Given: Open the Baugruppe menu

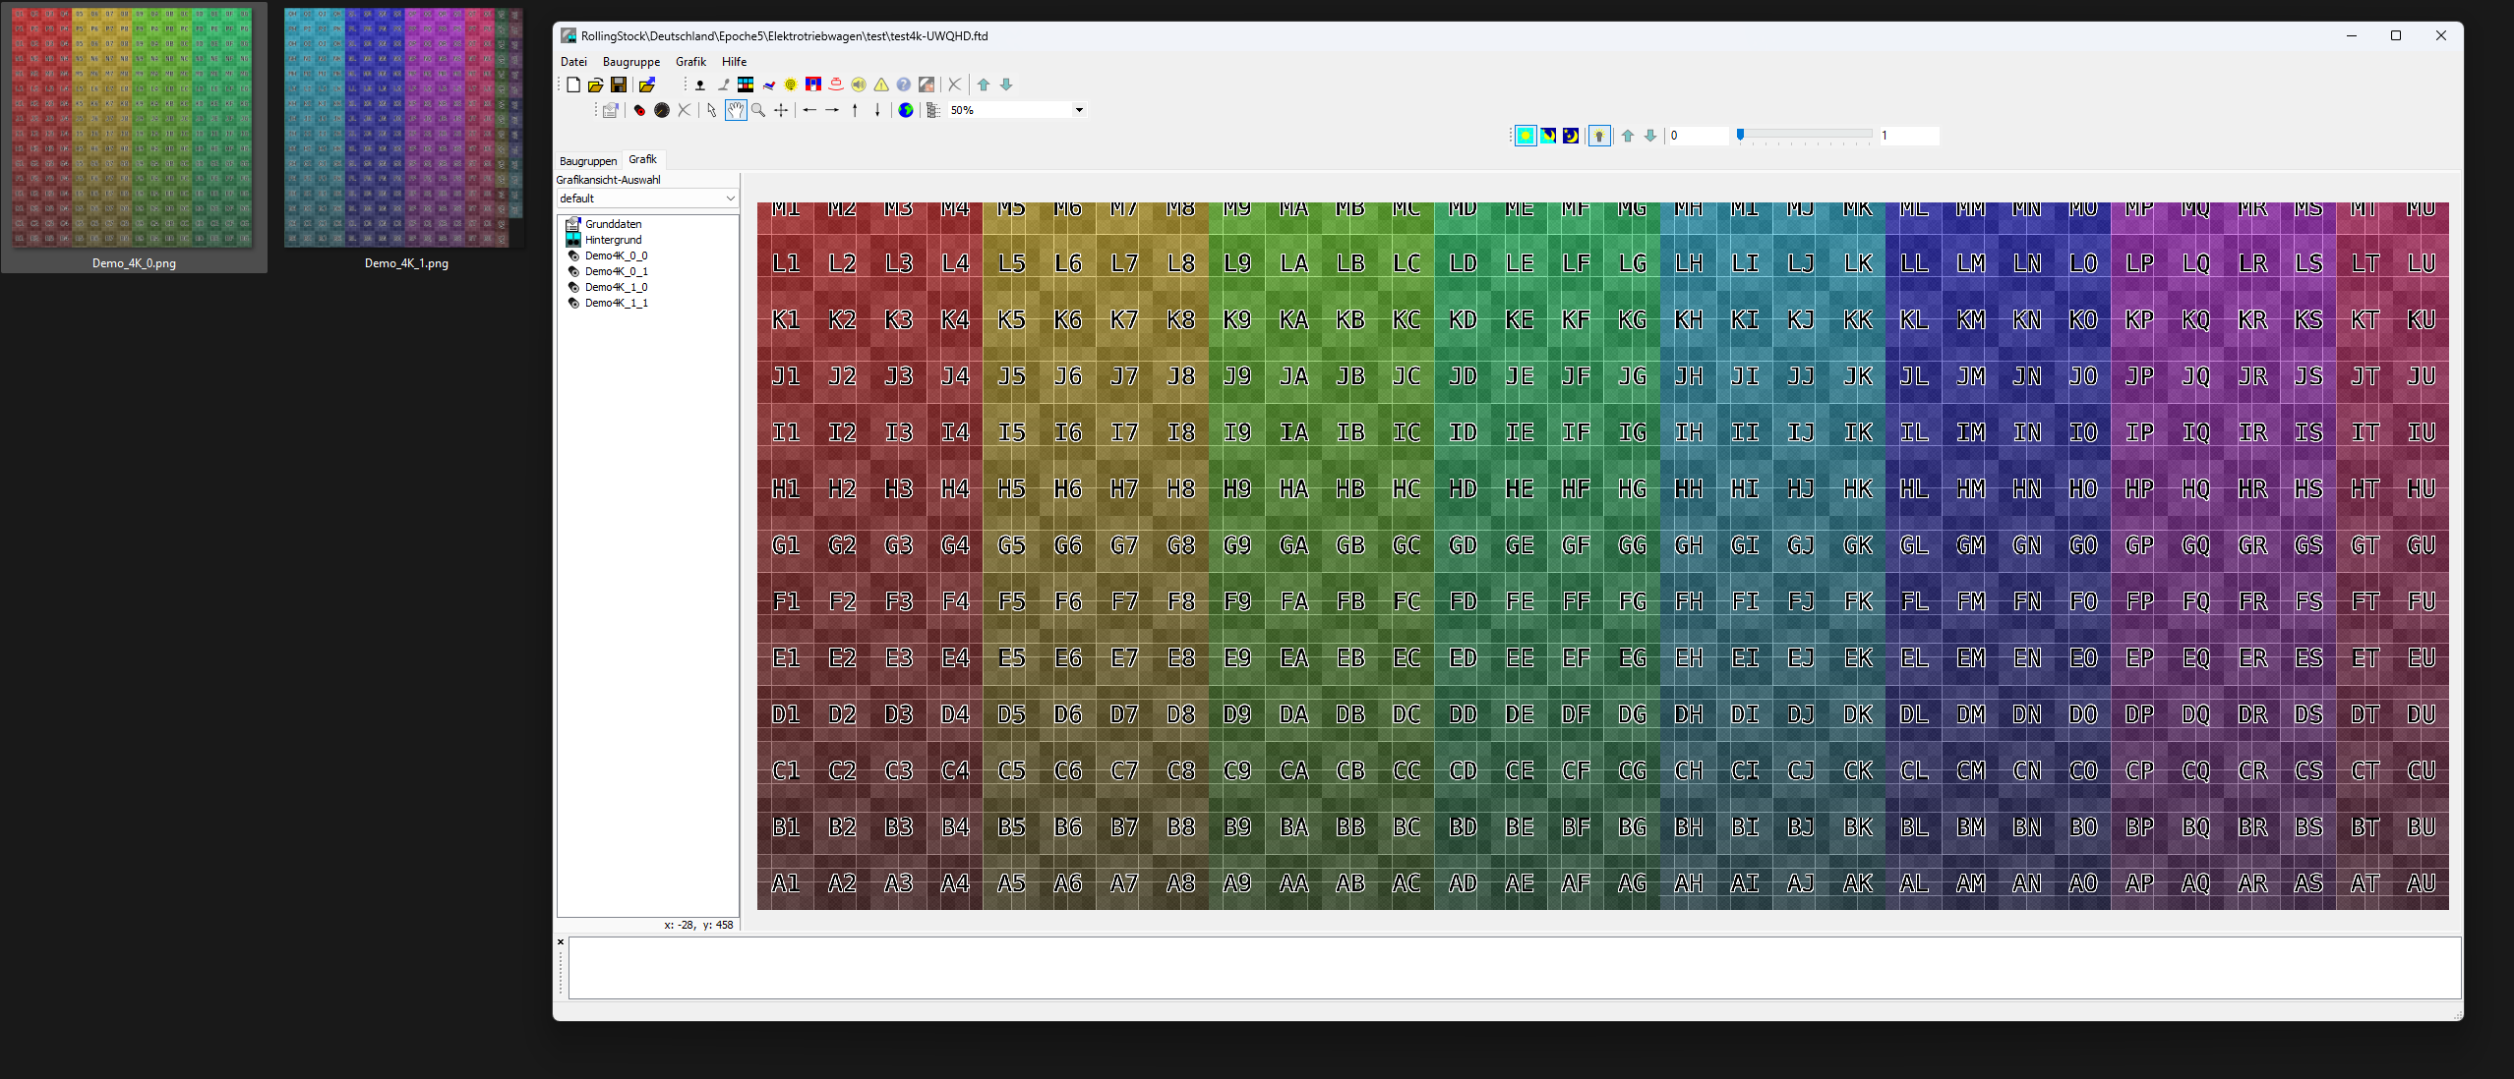Looking at the screenshot, I should click(631, 62).
